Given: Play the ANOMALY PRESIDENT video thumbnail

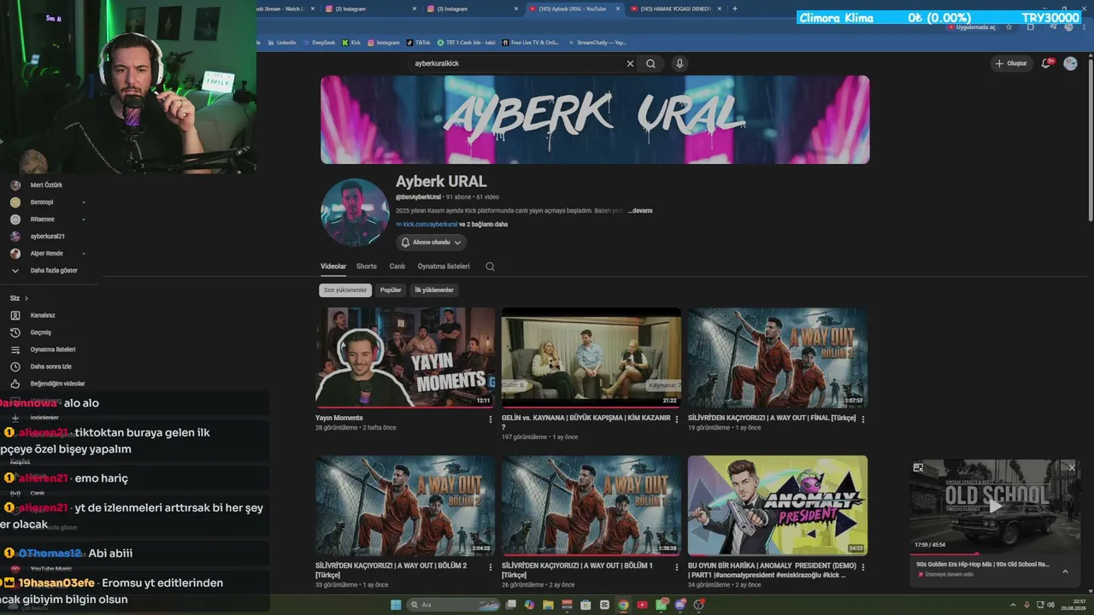Looking at the screenshot, I should pyautogui.click(x=778, y=506).
